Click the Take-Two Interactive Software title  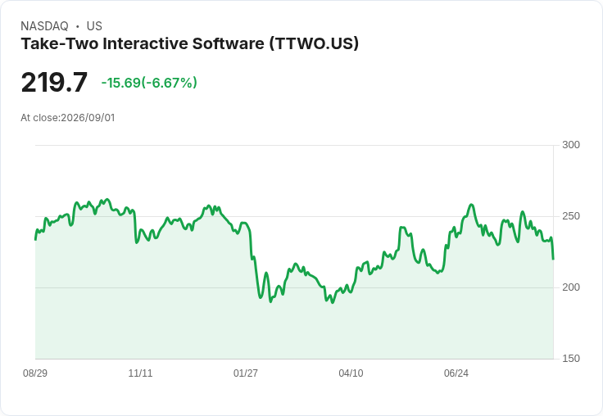[x=189, y=43]
